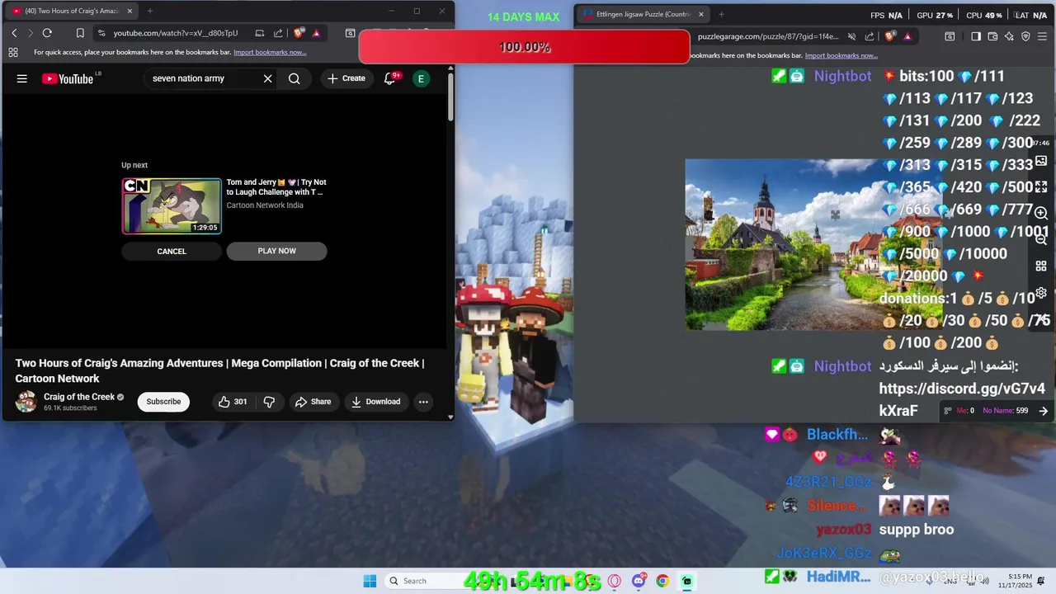1056x594 pixels.
Task: Reload the YouTube page
Action: pyautogui.click(x=47, y=33)
